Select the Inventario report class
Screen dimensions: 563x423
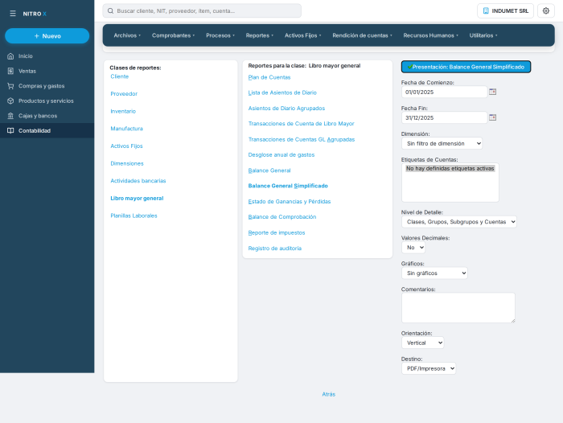123,111
